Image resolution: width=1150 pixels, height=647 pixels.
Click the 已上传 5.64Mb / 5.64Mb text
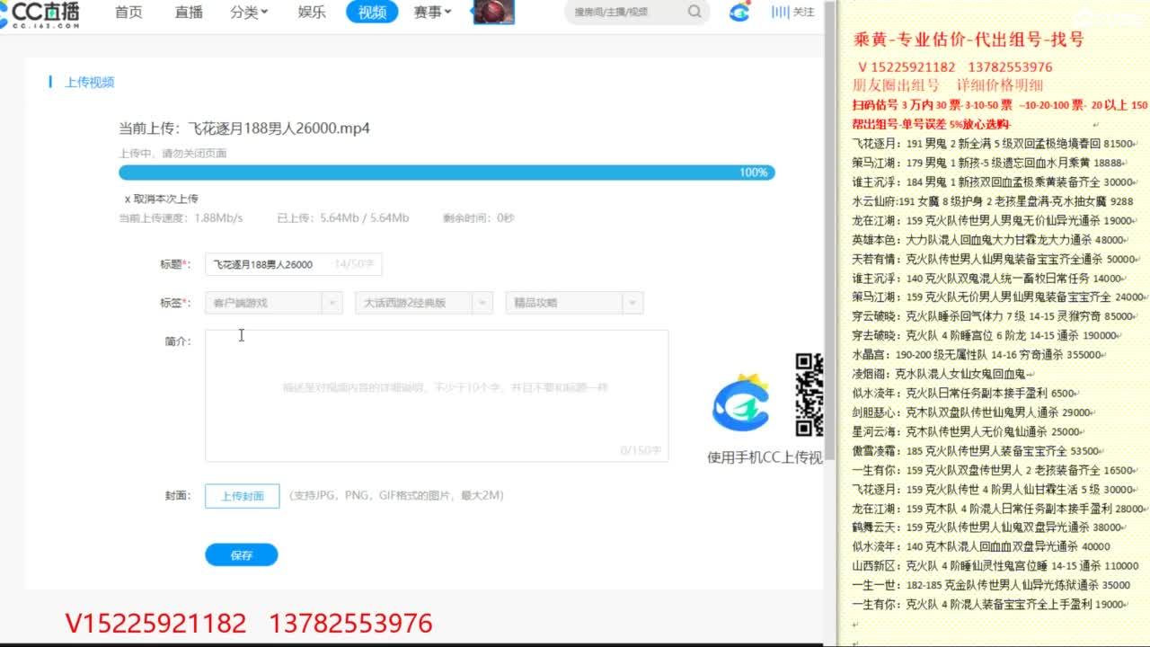pyautogui.click(x=343, y=218)
